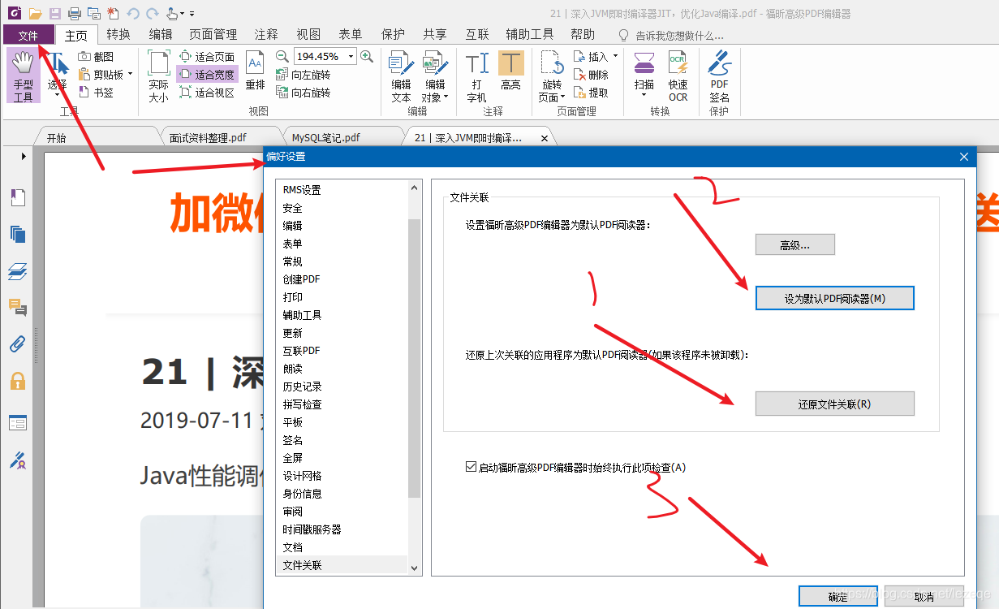Click the Rotate Left (向左旋转) icon
Screen dimensions: 999x609
280,75
